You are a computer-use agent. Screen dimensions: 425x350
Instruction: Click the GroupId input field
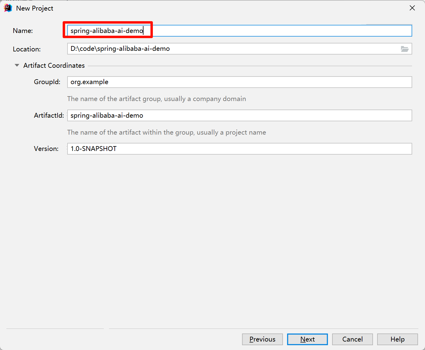[x=239, y=82]
